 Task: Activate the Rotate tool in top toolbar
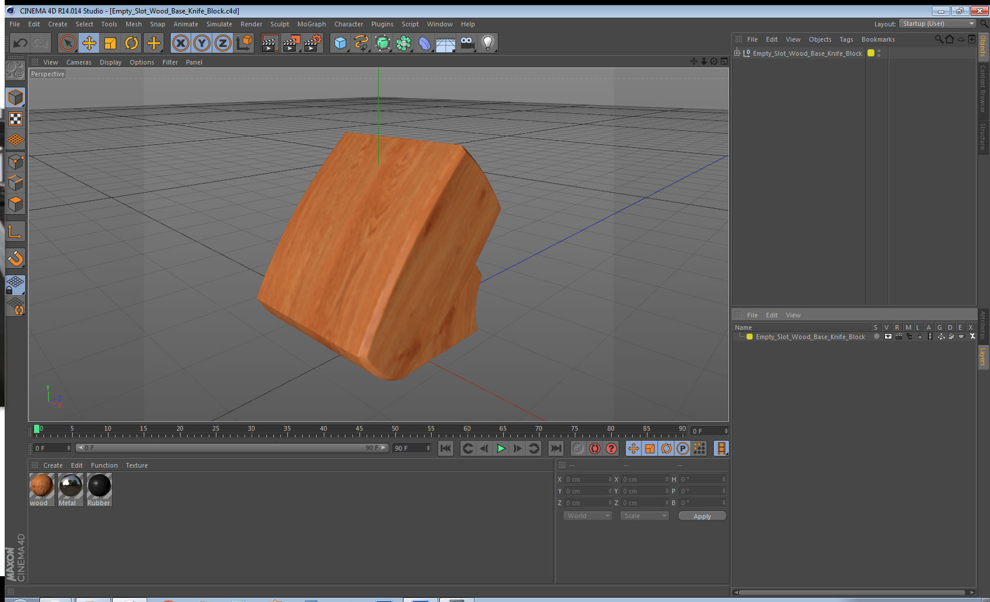pyautogui.click(x=131, y=43)
